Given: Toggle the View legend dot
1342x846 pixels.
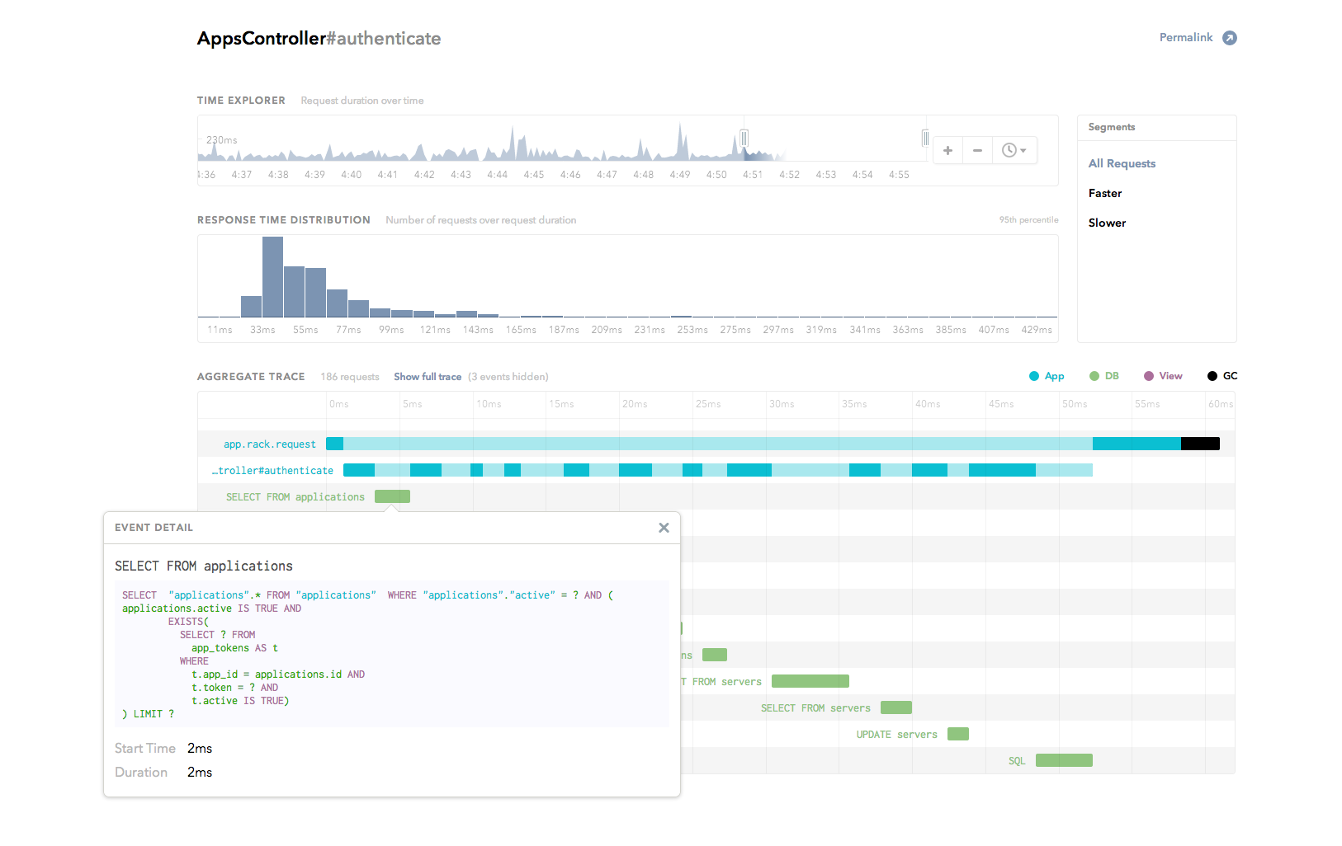Looking at the screenshot, I should coord(1149,376).
